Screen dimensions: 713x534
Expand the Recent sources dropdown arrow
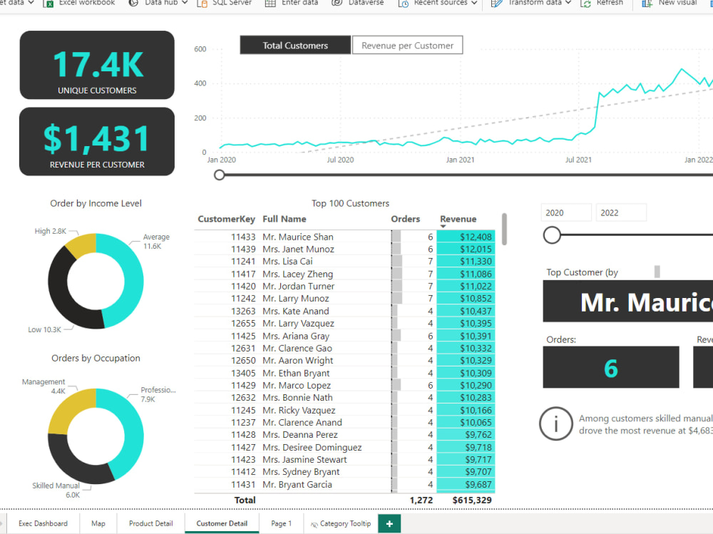click(x=474, y=3)
